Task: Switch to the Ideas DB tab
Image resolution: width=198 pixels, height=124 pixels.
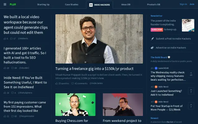Action: (x=126, y=5)
